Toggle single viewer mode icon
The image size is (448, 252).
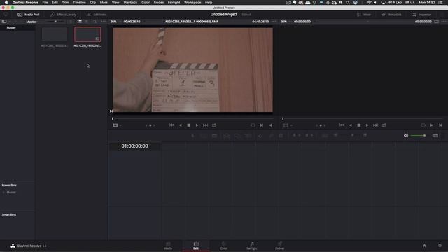pyautogui.click(x=436, y=22)
